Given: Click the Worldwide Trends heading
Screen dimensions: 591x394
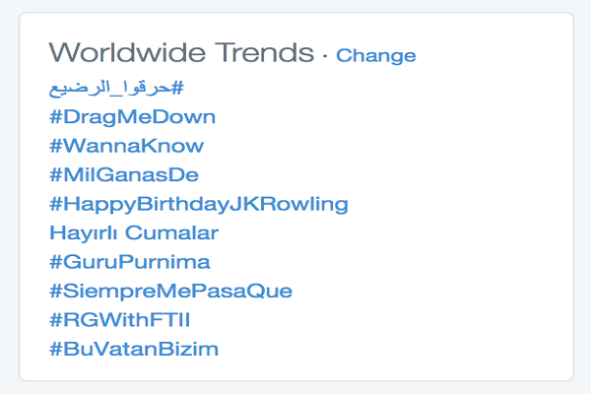Looking at the screenshot, I should point(182,53).
